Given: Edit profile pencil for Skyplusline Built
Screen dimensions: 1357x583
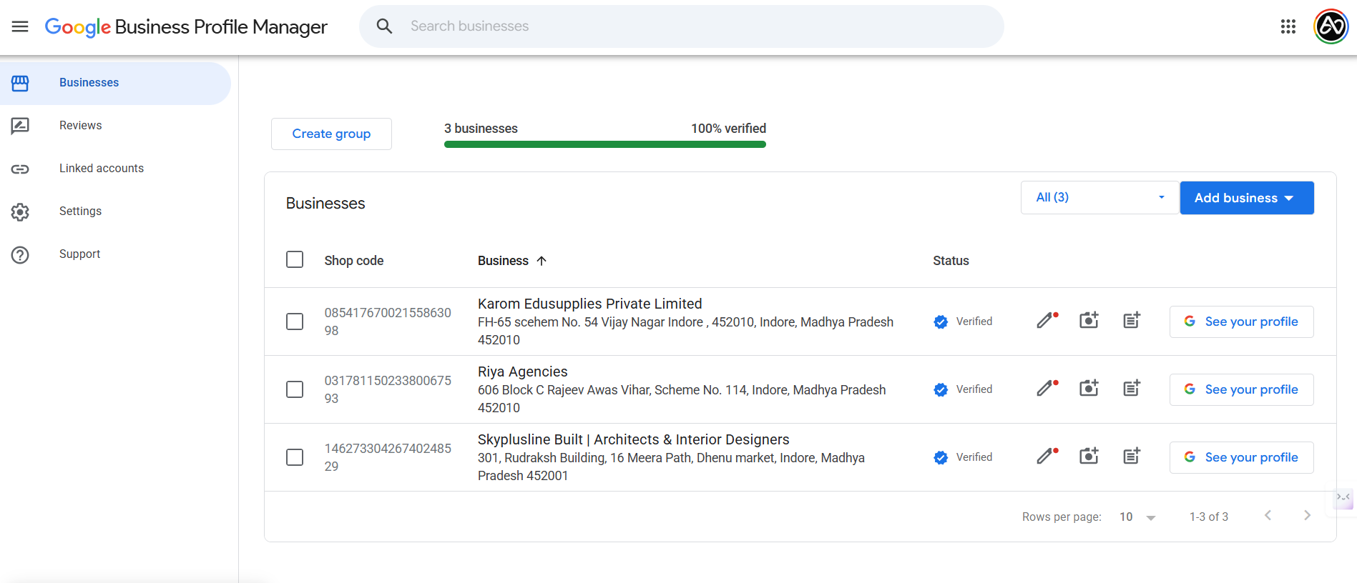Looking at the screenshot, I should (1047, 456).
